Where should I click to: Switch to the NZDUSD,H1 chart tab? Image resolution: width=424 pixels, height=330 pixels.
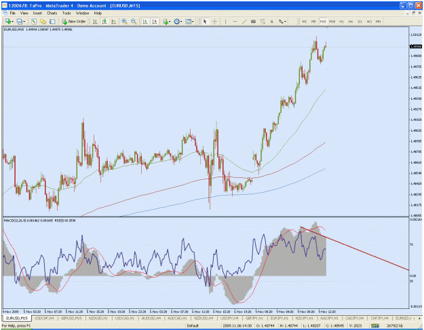[98, 318]
